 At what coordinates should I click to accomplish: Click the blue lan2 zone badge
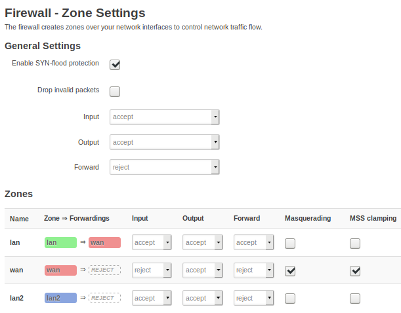click(x=60, y=298)
